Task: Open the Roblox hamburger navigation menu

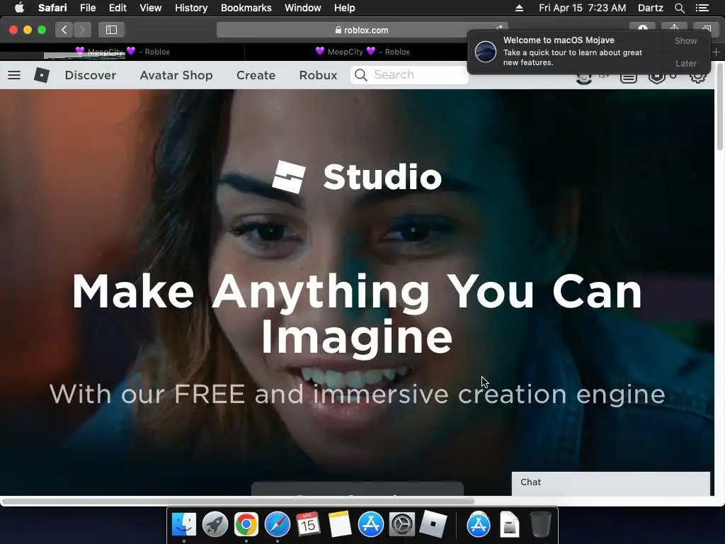Action: tap(14, 75)
